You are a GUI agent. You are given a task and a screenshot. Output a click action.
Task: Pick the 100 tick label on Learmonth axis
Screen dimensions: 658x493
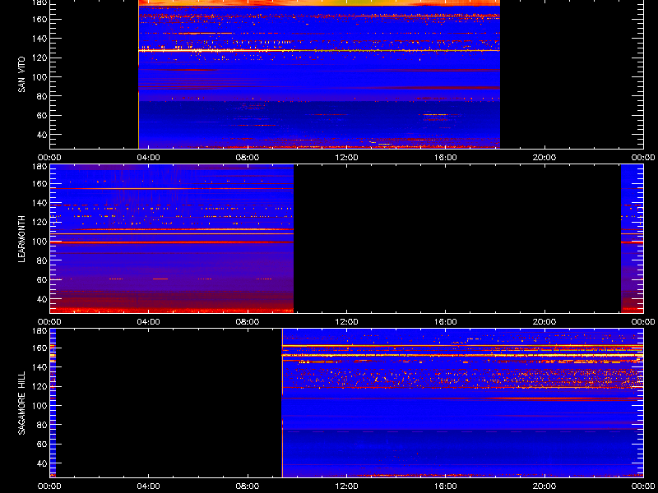coord(41,242)
